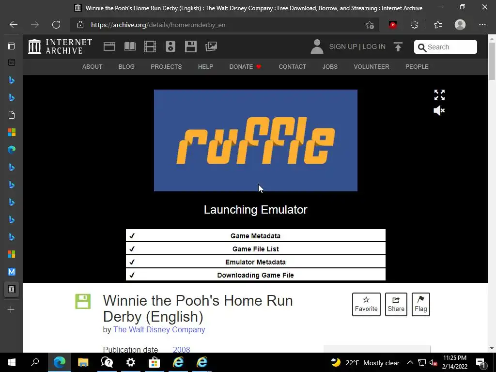Open the JOBS menu item
Image resolution: width=496 pixels, height=372 pixels.
pyautogui.click(x=330, y=67)
